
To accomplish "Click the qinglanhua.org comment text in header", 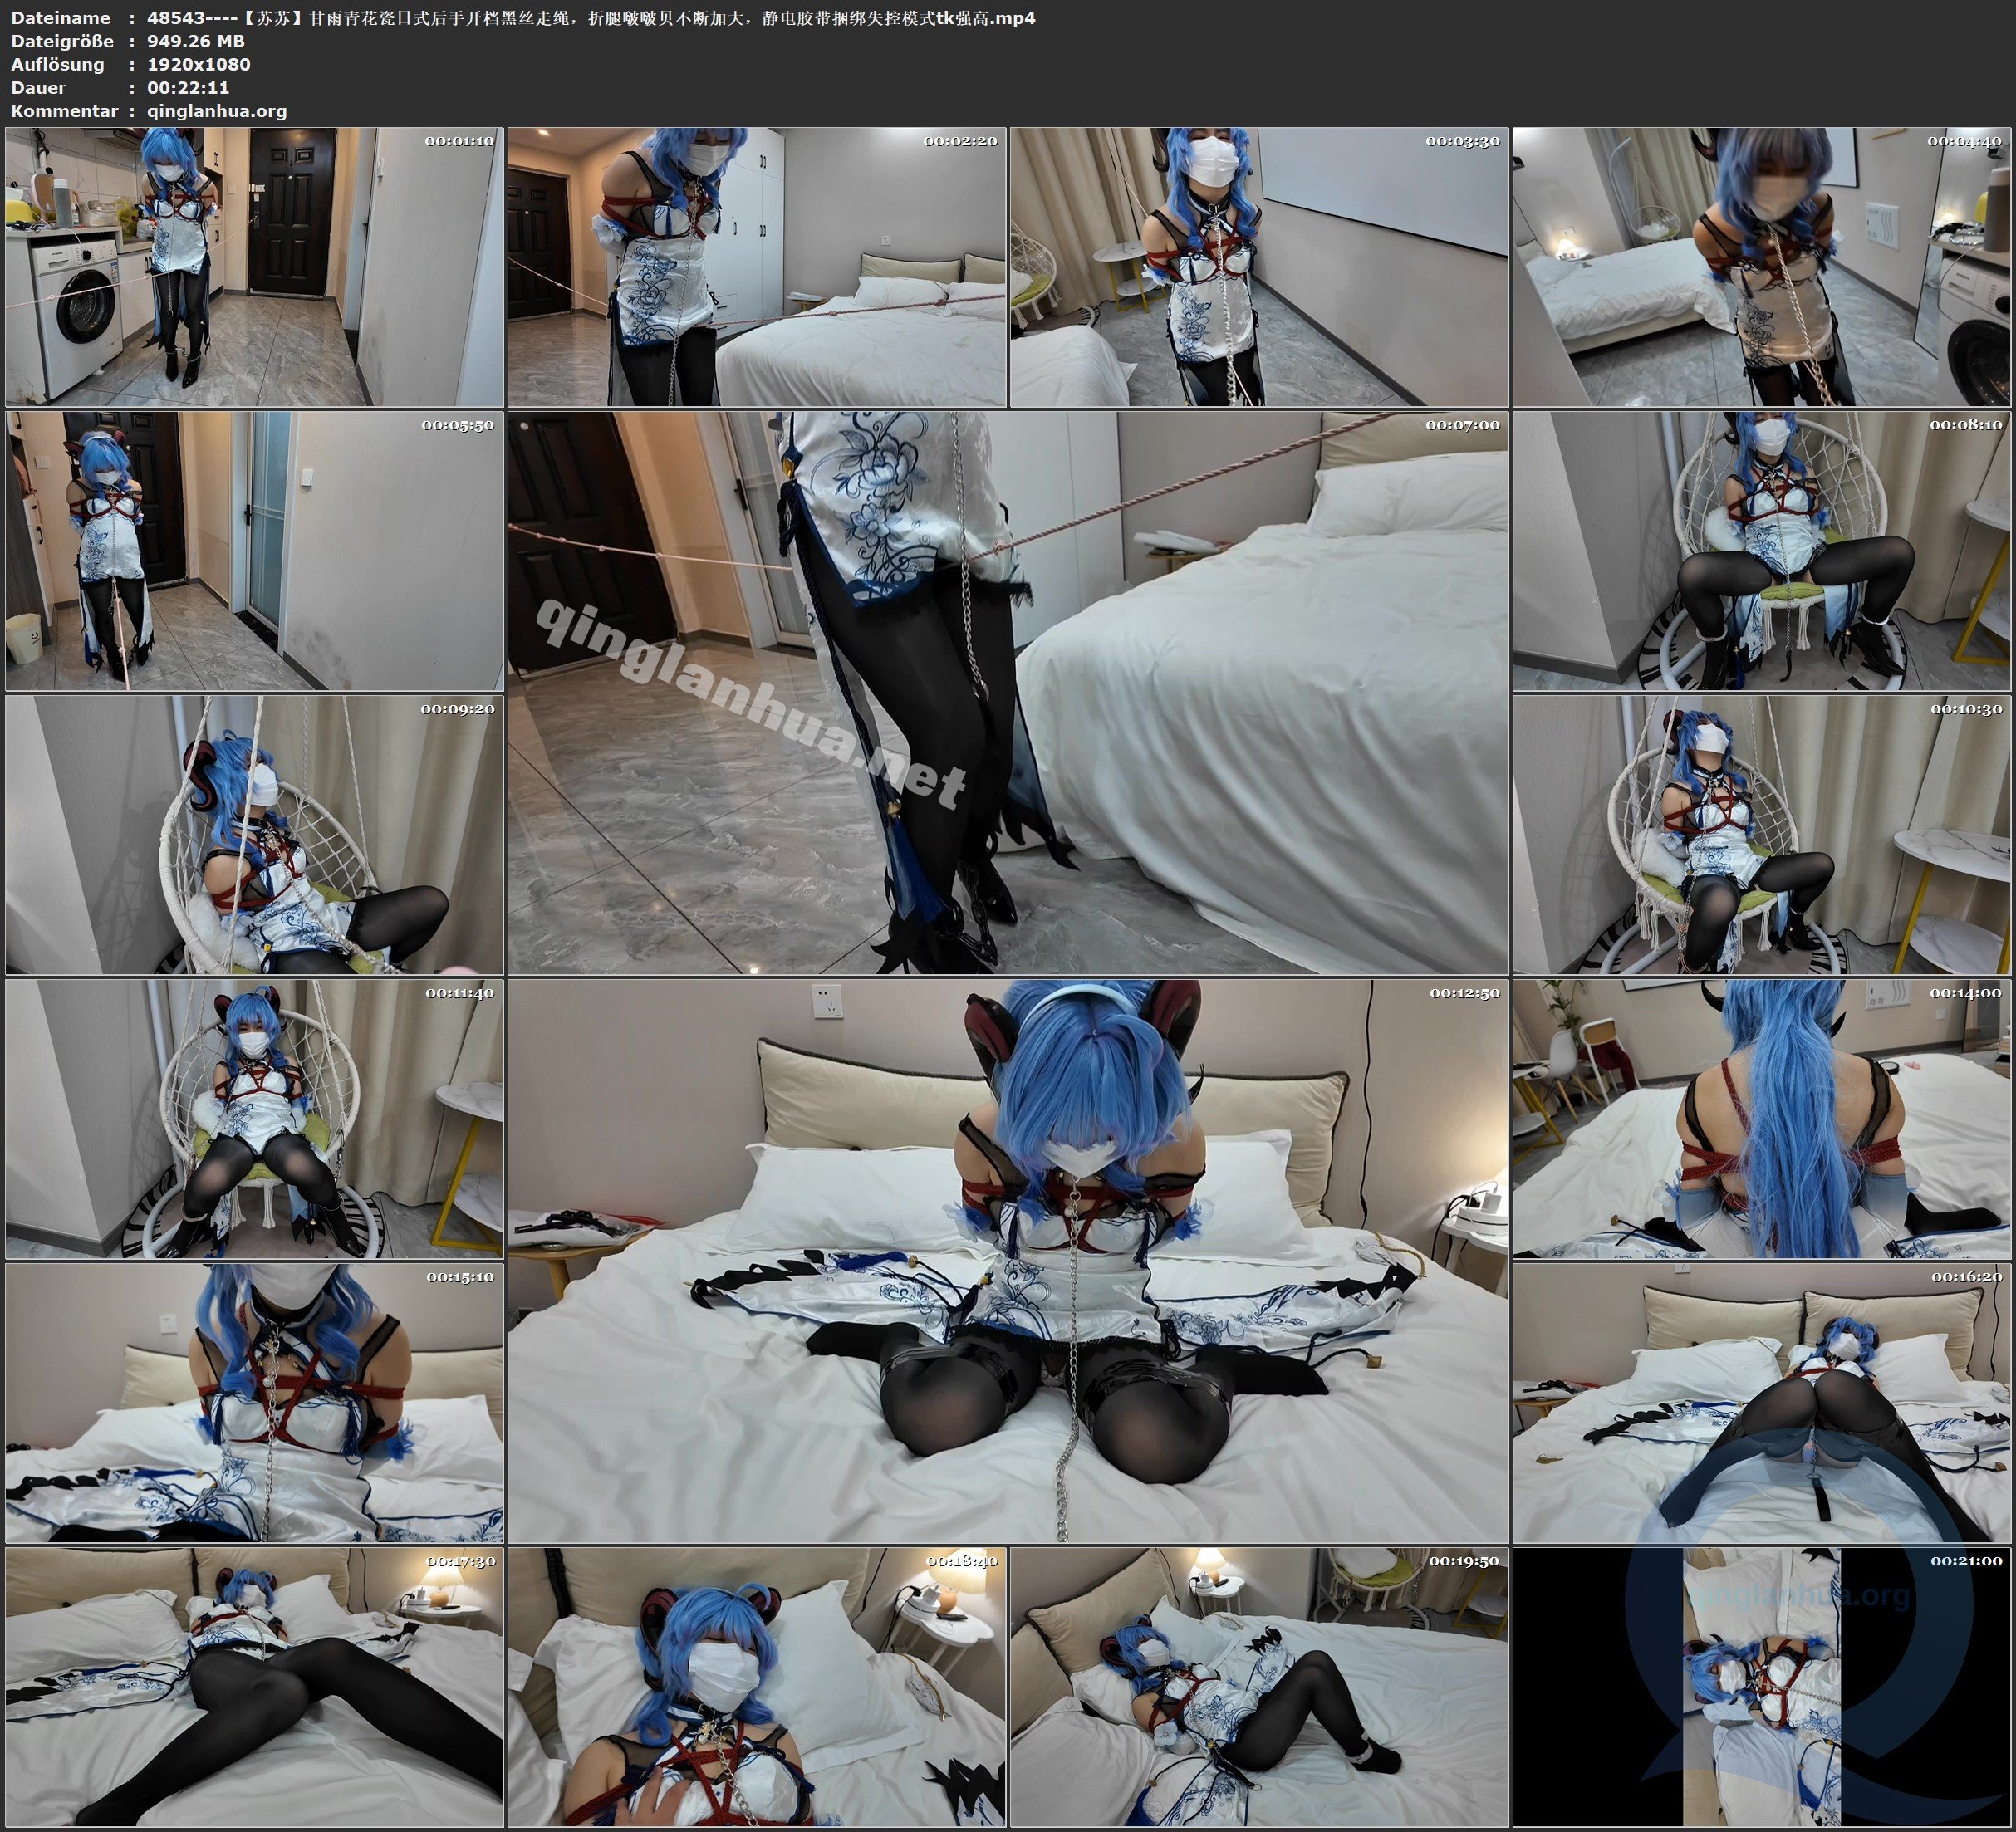I will pyautogui.click(x=217, y=111).
